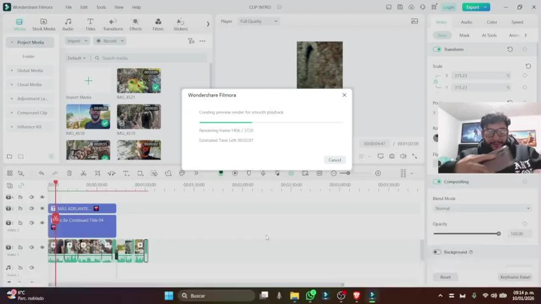Screen dimensions: 541x304
Task: Zoom out timeline with minus icon
Action: pos(334,173)
